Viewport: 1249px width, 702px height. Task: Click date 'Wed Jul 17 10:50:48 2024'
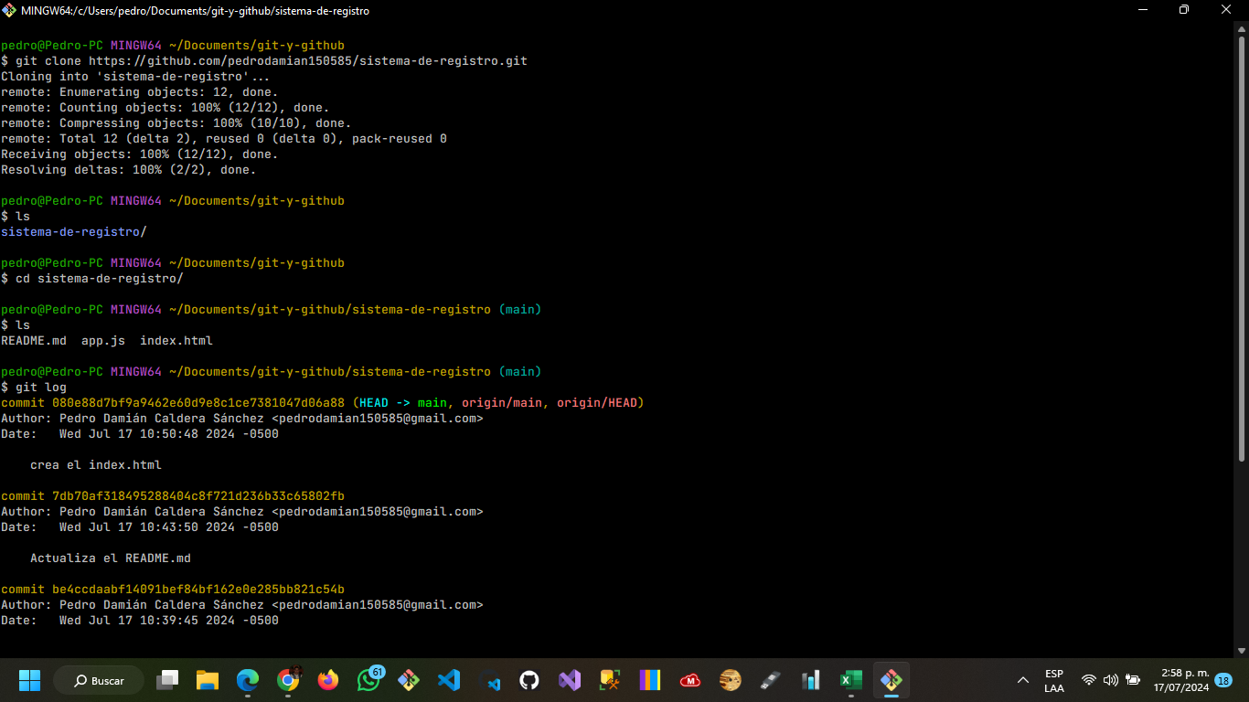coord(147,434)
